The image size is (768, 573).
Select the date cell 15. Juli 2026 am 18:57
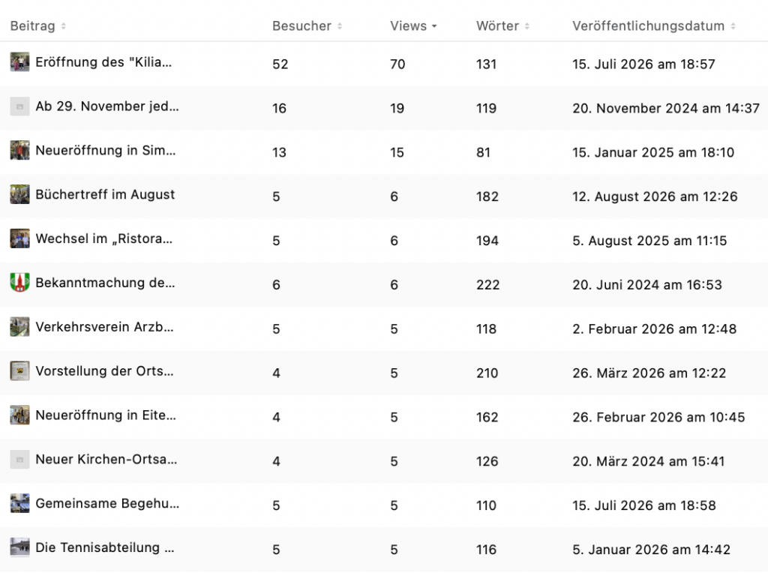[x=643, y=64]
